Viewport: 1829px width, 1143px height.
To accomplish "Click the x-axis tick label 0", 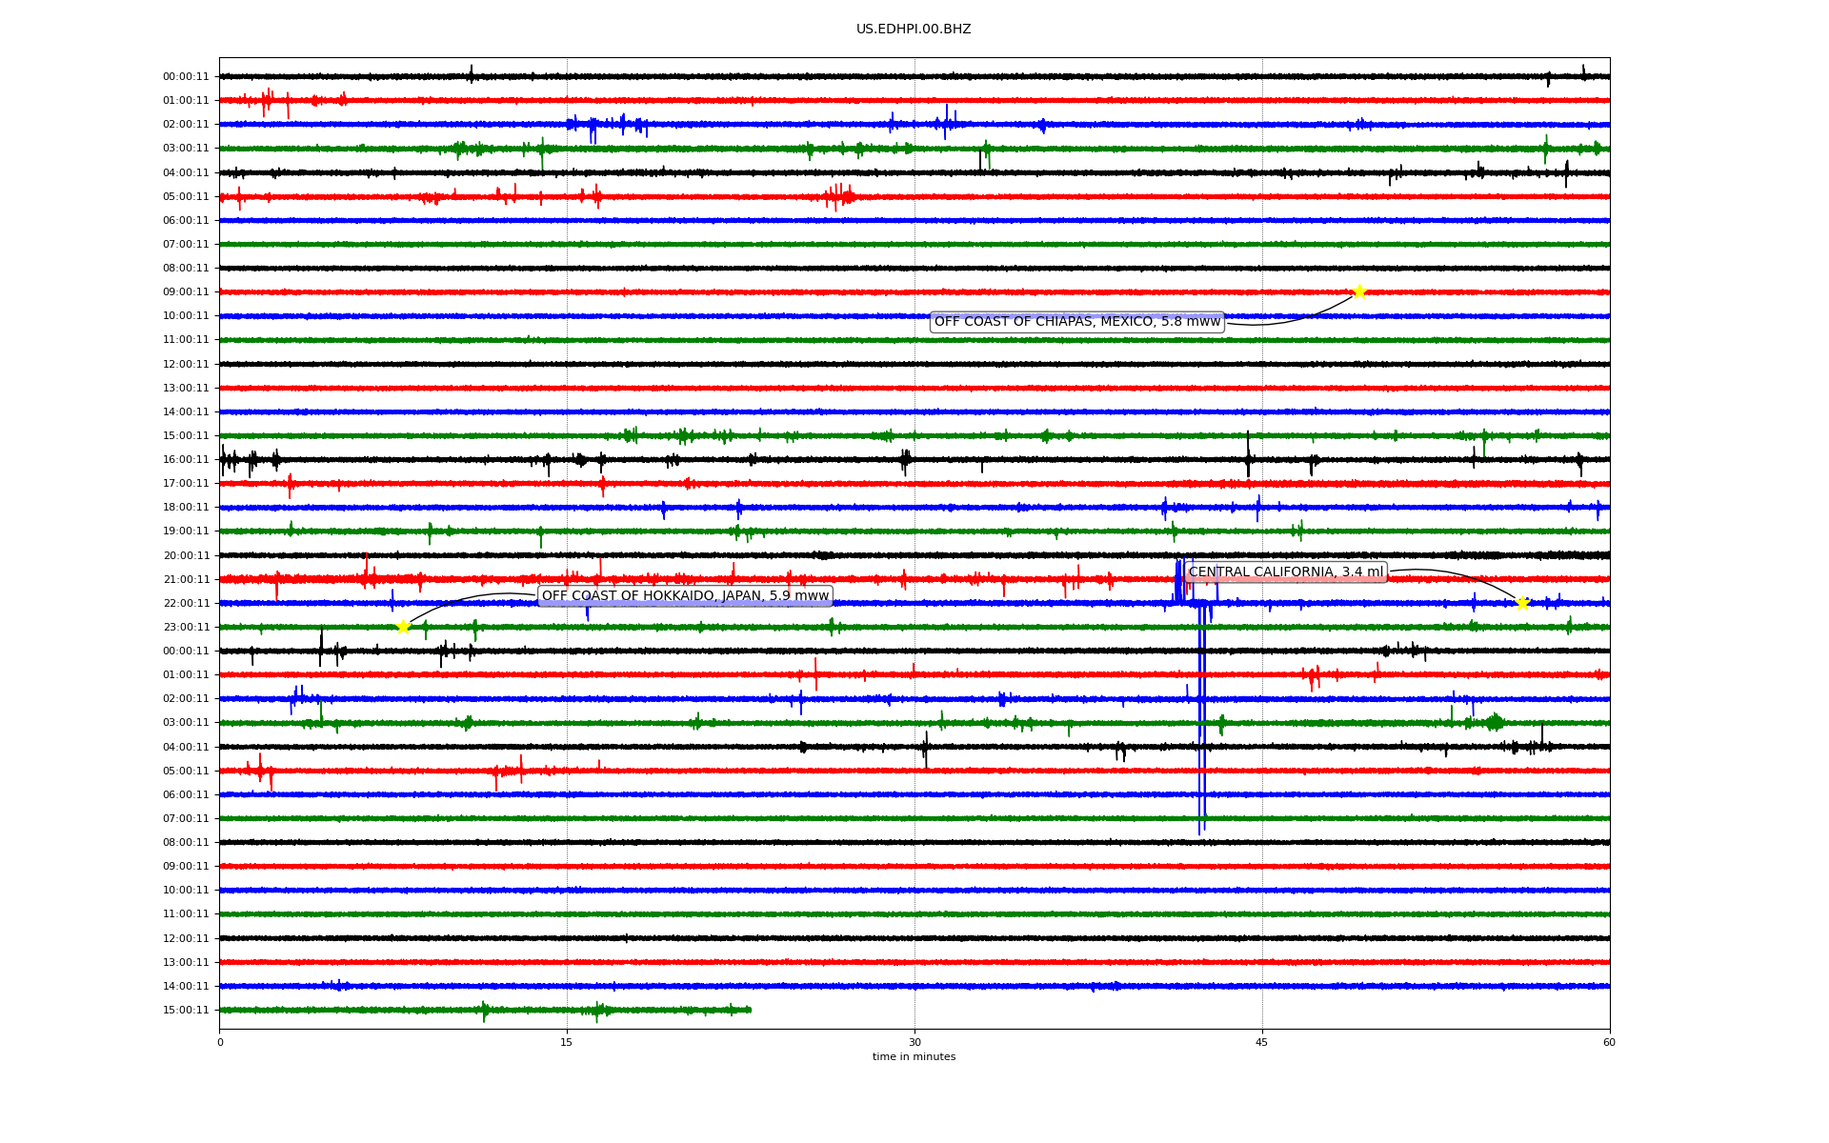I will 220,1042.
